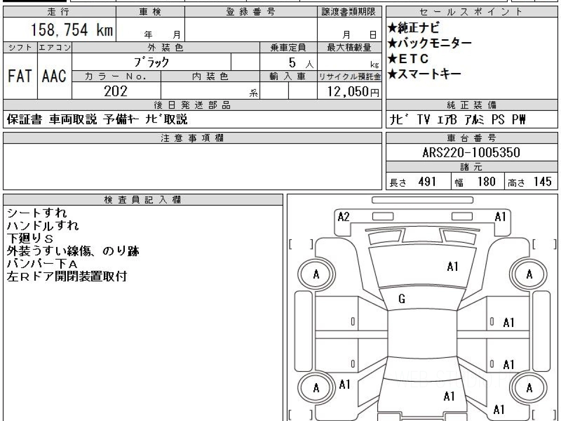Select the 外装うすい線傷、のり跡 note
The image size is (561, 421).
coord(73,251)
